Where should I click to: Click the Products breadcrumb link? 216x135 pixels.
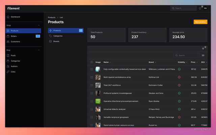pos(52,18)
